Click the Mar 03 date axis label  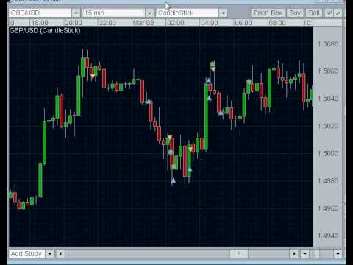point(143,23)
